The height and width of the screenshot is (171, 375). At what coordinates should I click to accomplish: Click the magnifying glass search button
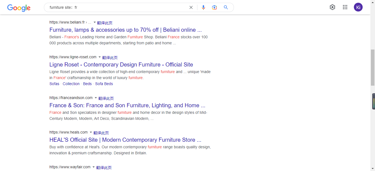(226, 7)
